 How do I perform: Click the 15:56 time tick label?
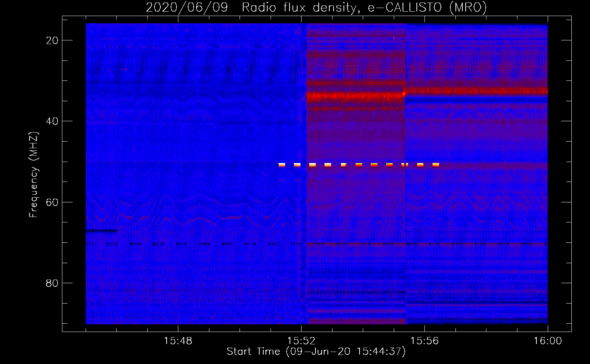tap(424, 341)
